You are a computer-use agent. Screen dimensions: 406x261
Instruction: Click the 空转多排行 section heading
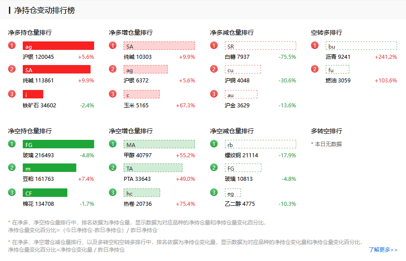pos(327,33)
